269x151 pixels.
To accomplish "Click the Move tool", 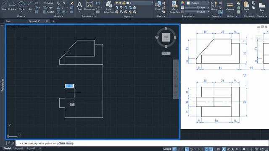I will [49, 3].
